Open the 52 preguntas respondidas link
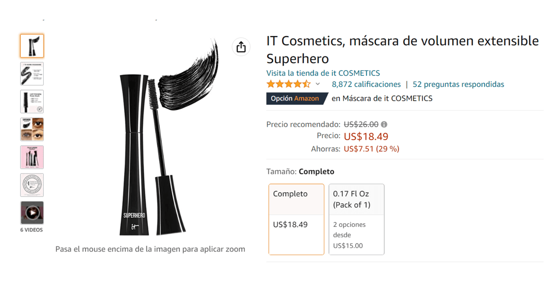Screen dimensions: 554x290 (458, 84)
